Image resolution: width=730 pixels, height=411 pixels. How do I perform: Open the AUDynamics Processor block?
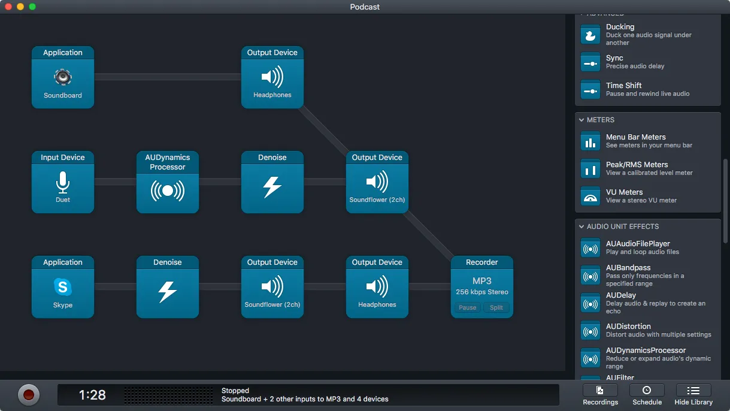click(x=168, y=182)
